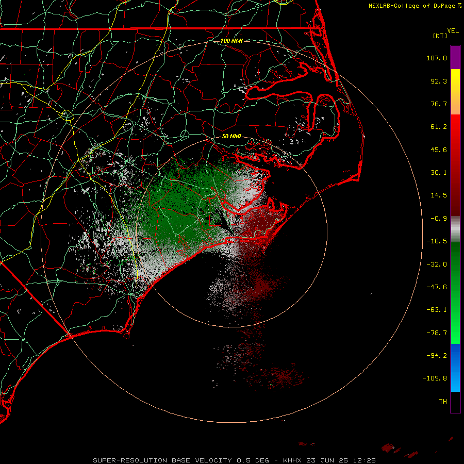Click the [KT] units label

(440, 36)
